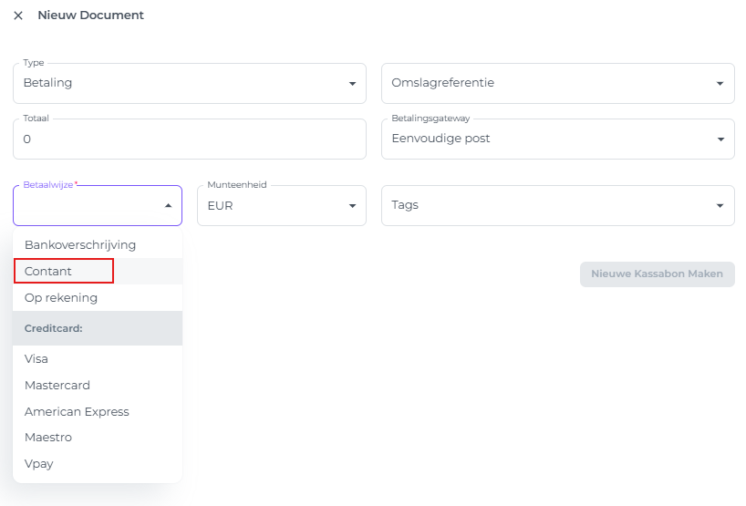Click the Totaal input field
Viewport: 746px width, 506px height.
point(189,139)
